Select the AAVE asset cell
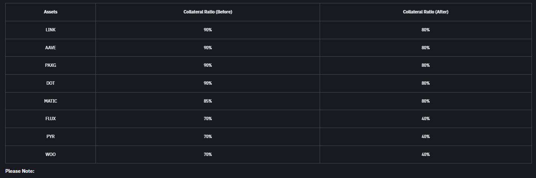Viewport: 536px width, 178px height. 50,48
